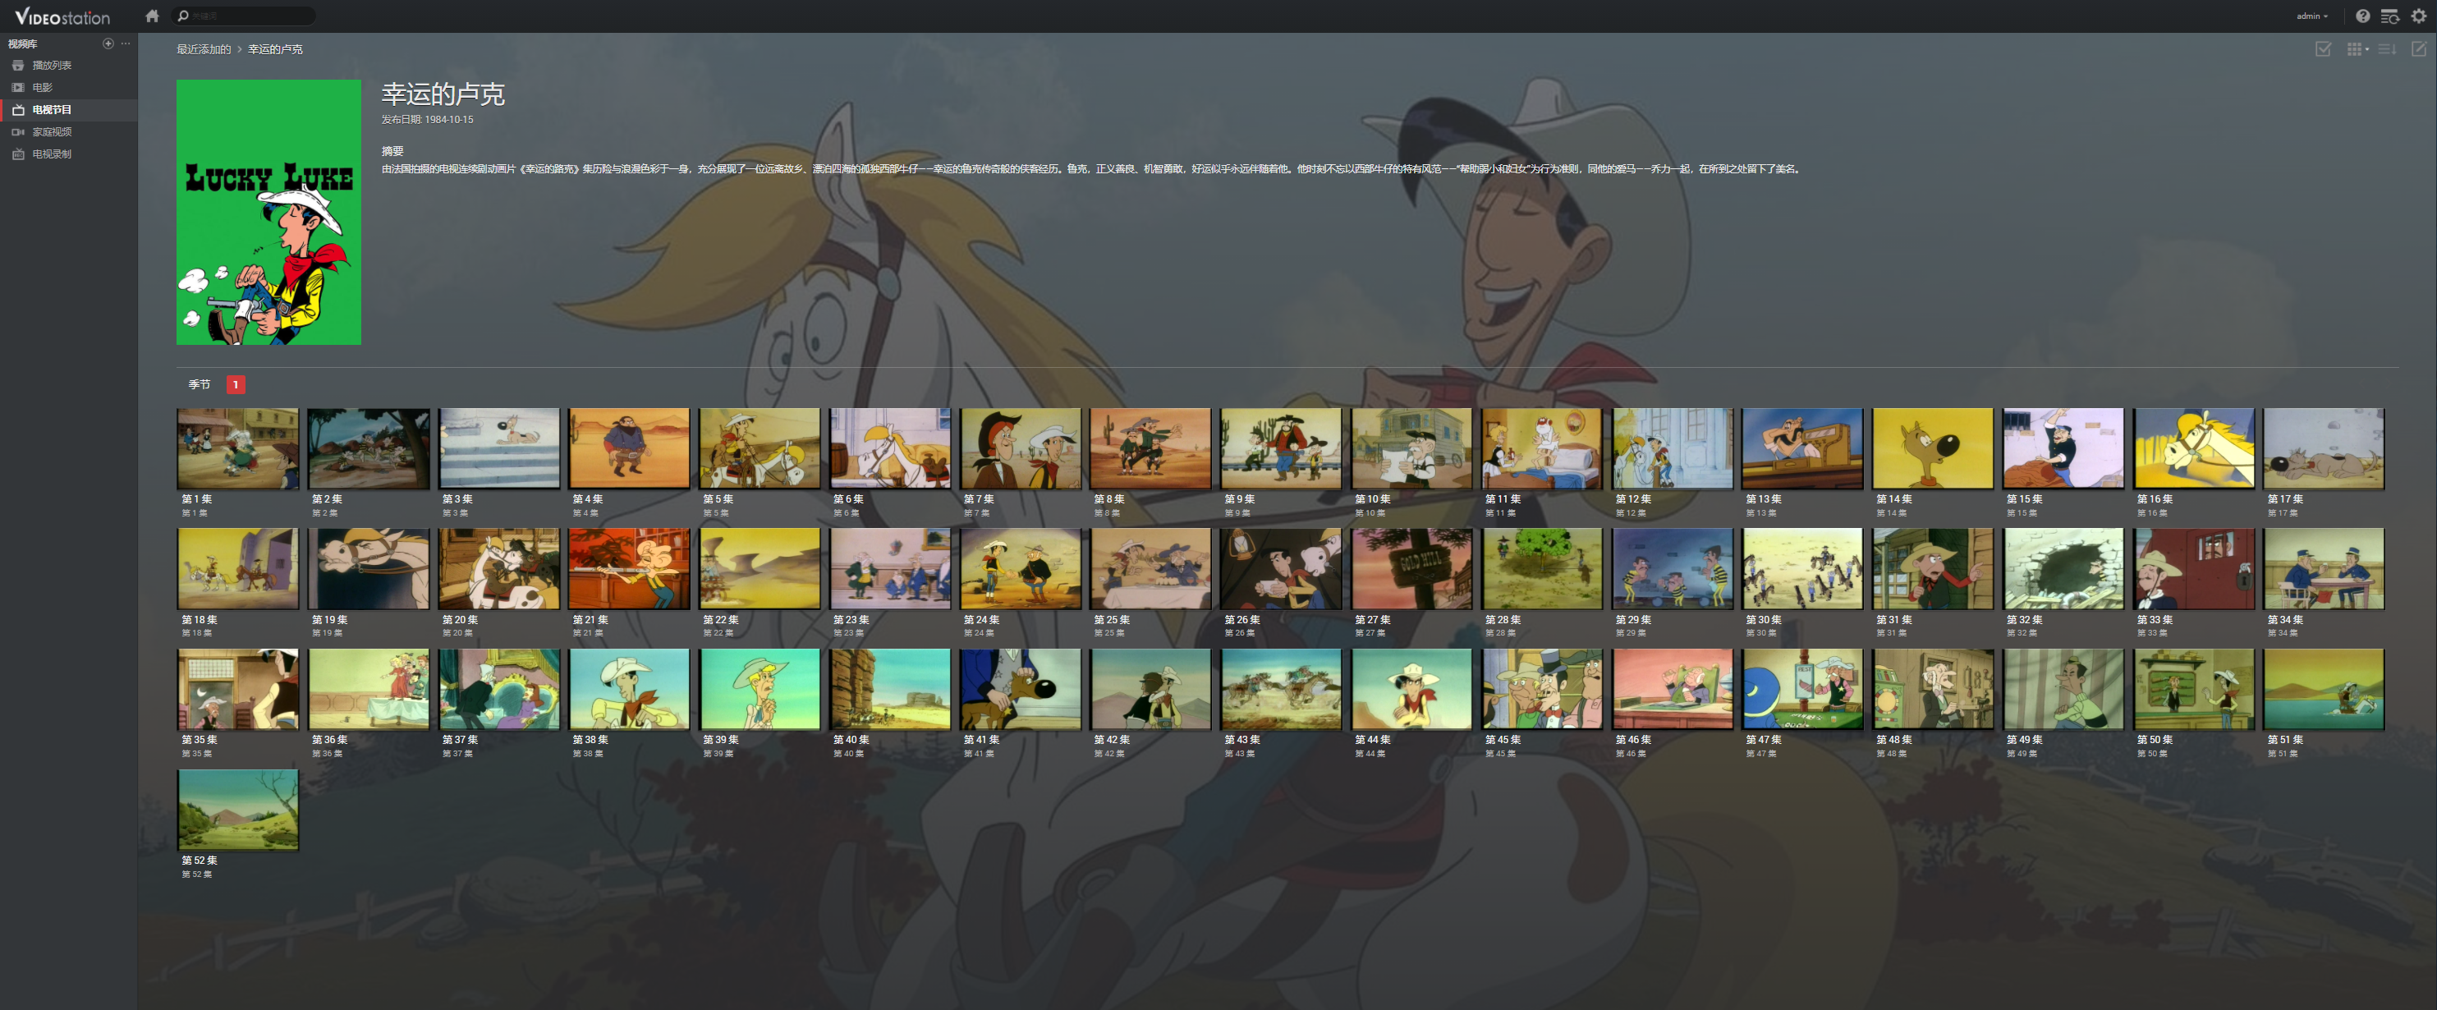Open the help question mark icon
The width and height of the screenshot is (2437, 1010).
point(2362,16)
